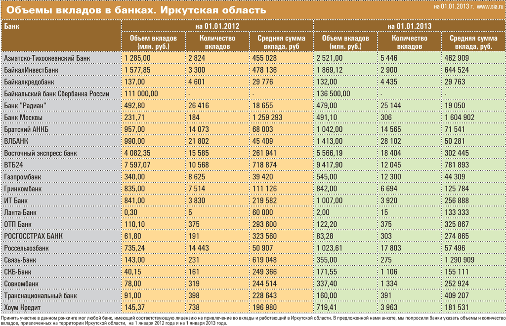Click the table title 'Объемы вкладов в банках'
Screen dimensions: 506x326
point(136,10)
